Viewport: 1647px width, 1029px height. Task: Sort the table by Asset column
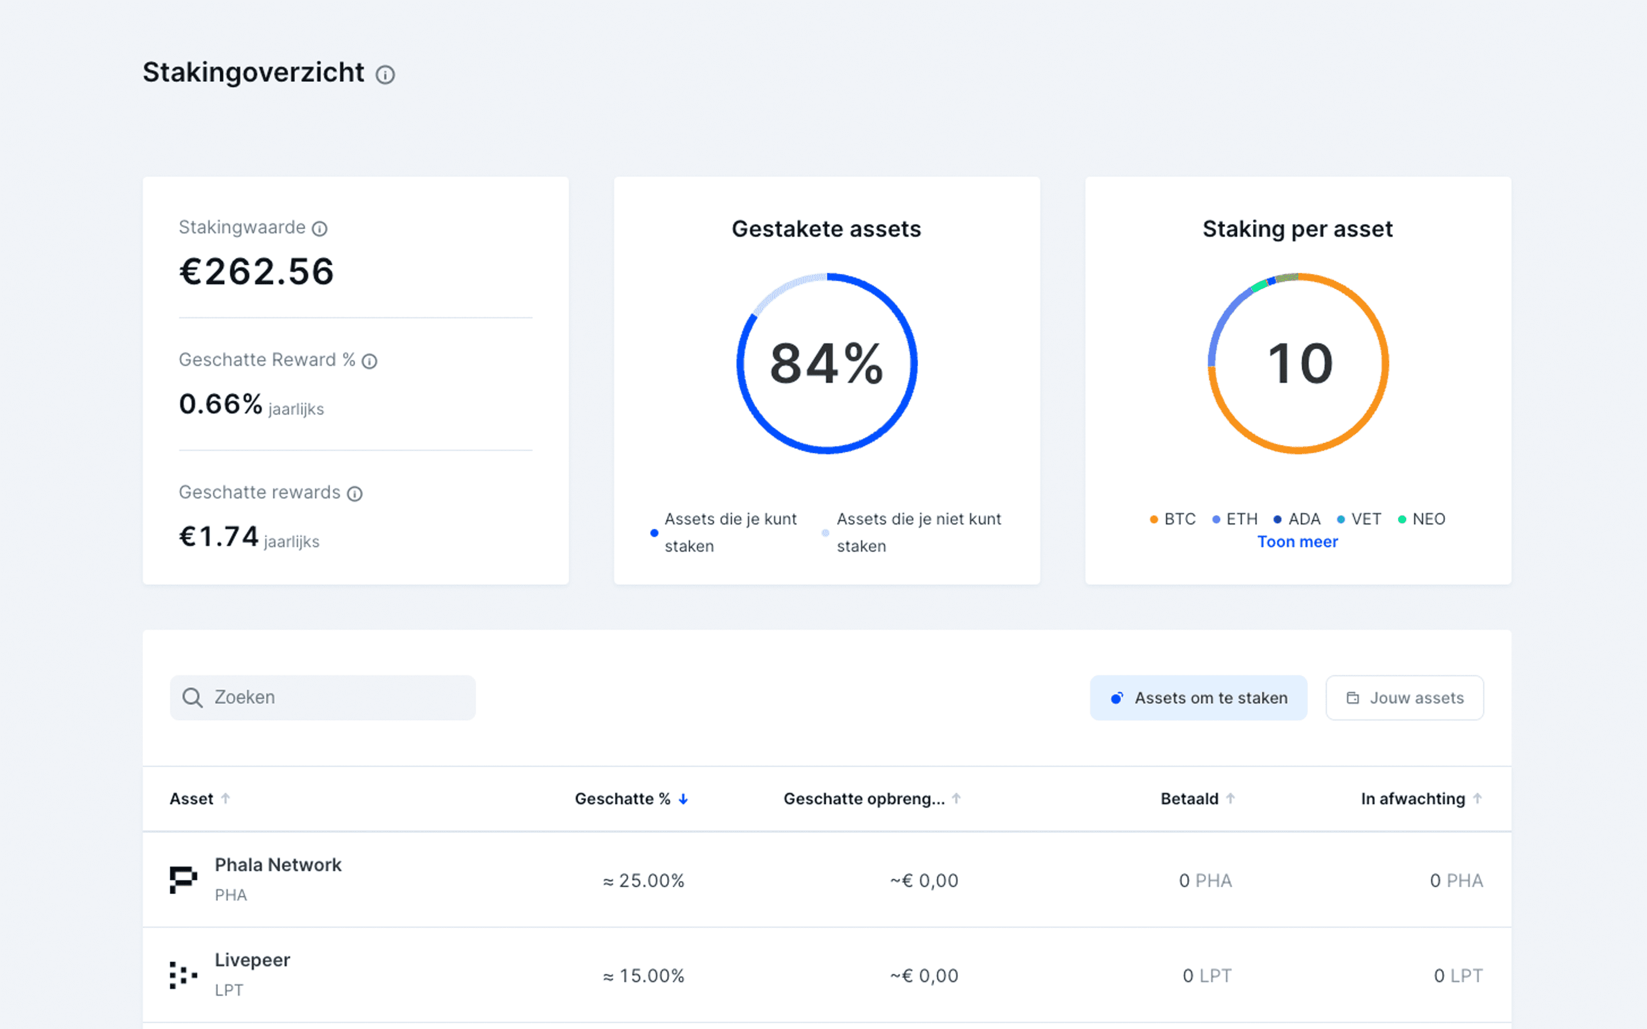pos(200,799)
